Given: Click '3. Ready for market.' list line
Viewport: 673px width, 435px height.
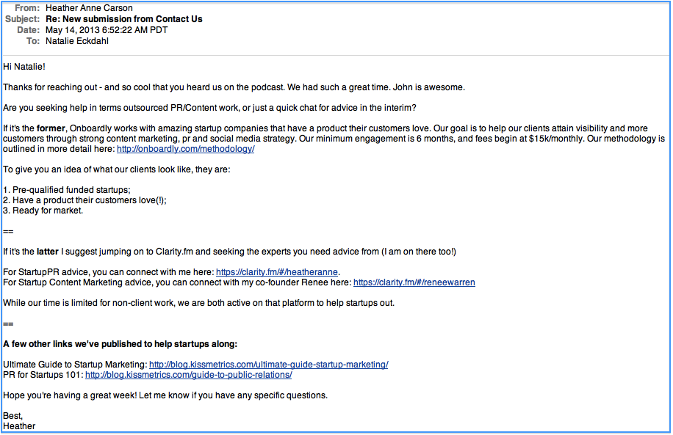Looking at the screenshot, I should coord(43,211).
